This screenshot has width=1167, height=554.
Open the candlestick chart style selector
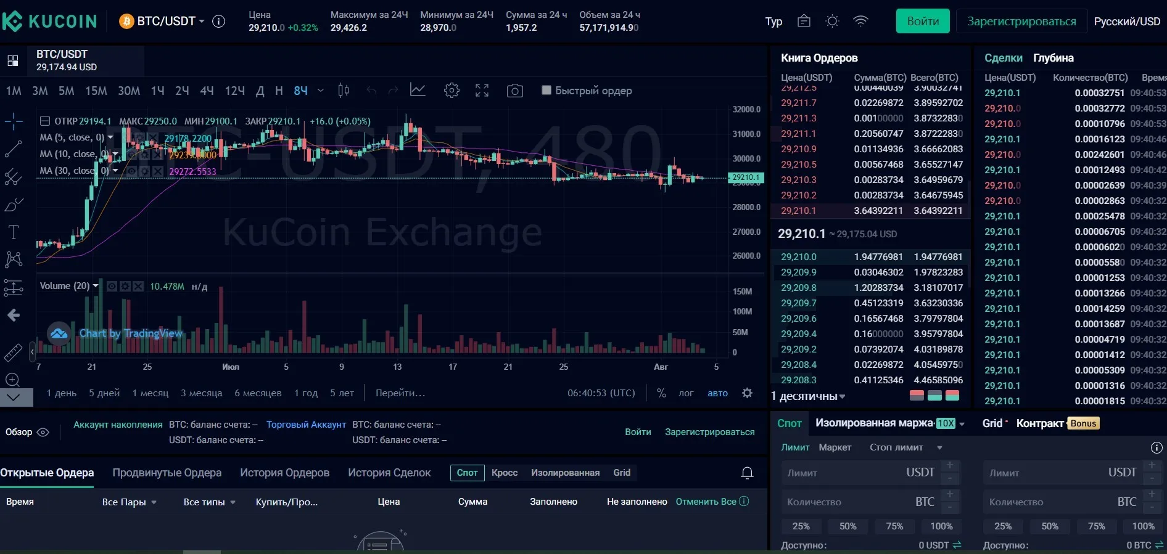pos(344,91)
